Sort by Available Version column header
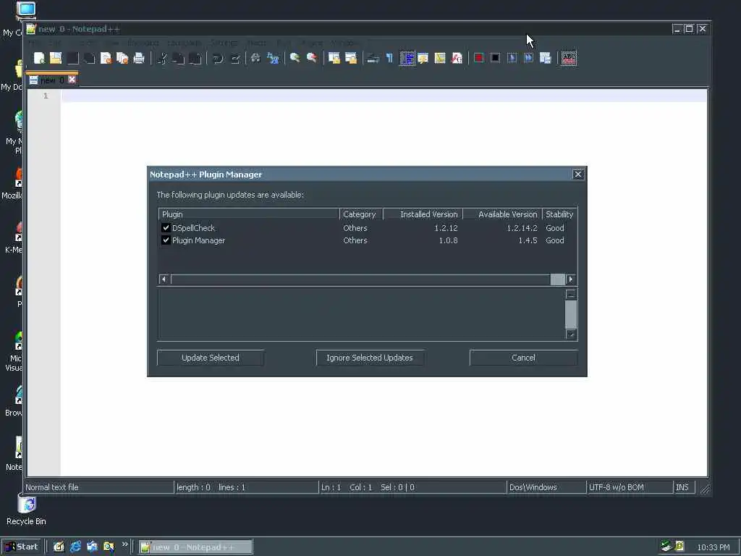This screenshot has width=741, height=556. click(502, 214)
